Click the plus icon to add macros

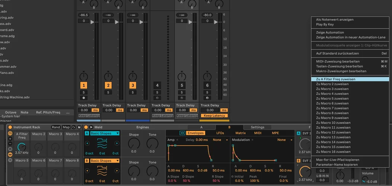pos(10,139)
